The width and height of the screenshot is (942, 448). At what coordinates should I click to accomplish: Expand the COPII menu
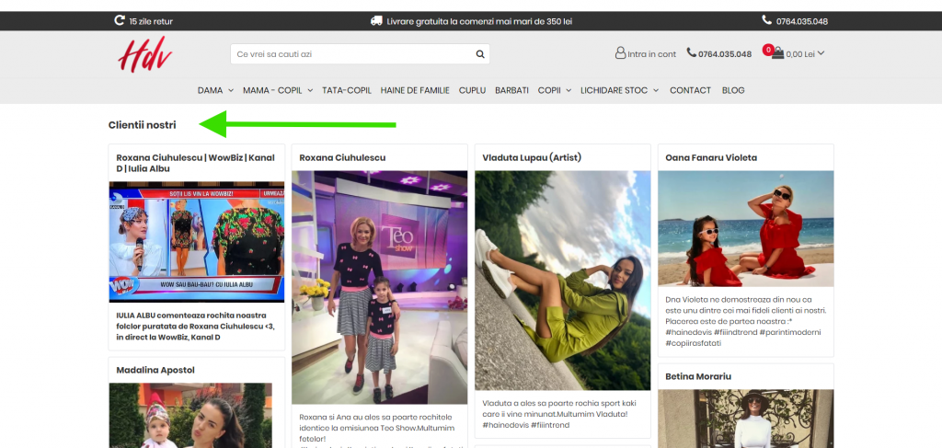(555, 90)
